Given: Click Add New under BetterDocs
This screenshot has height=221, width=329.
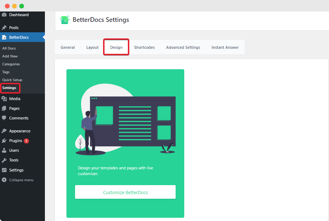Looking at the screenshot, I should click(10, 56).
